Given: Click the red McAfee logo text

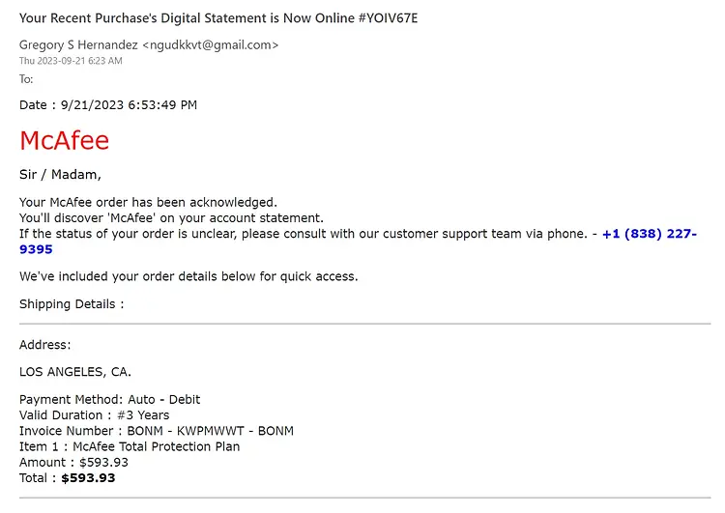Looking at the screenshot, I should pos(64,140).
